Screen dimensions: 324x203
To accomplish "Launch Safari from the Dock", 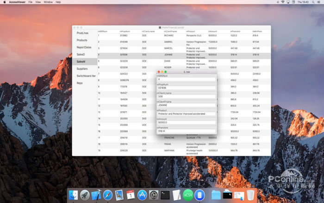I will 108,196.
